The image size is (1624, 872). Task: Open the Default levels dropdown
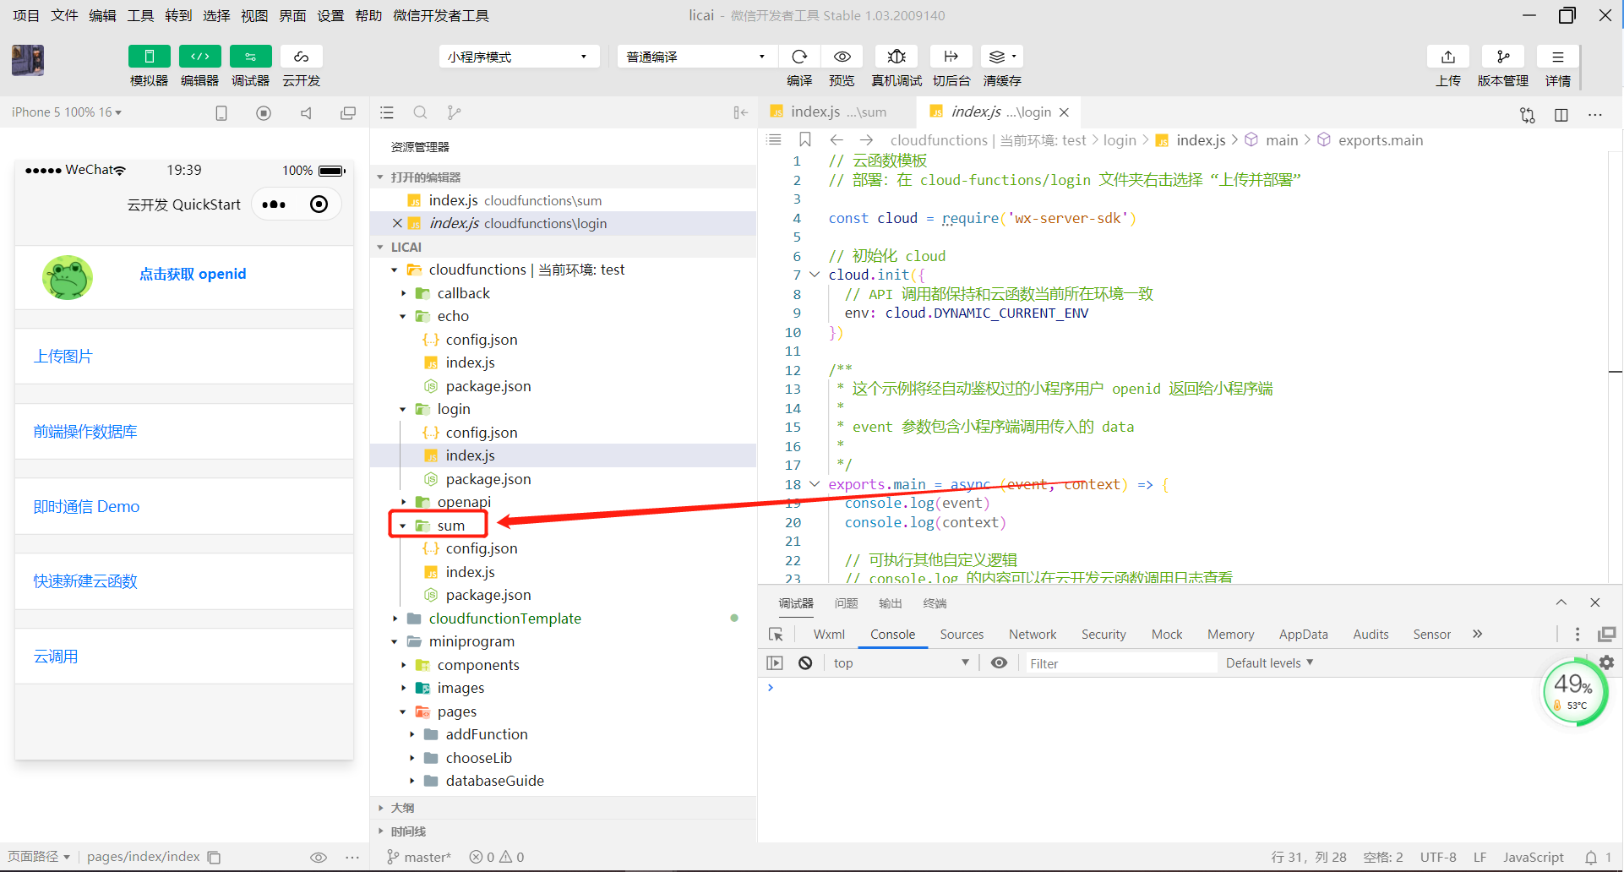tap(1269, 663)
